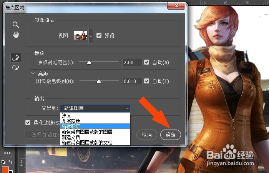Toggle 自动(A) checkbox for focus range
The image size is (269, 173).
pos(146,62)
